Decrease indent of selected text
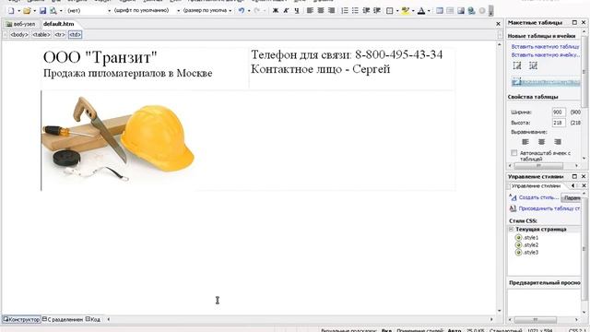Viewport: 590px width, 332px height. 366,11
